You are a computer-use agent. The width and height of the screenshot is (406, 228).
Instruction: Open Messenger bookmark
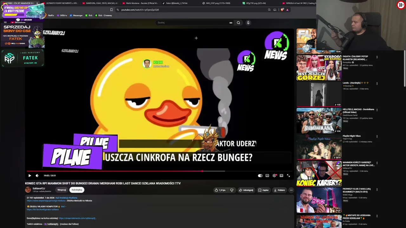click(x=76, y=16)
